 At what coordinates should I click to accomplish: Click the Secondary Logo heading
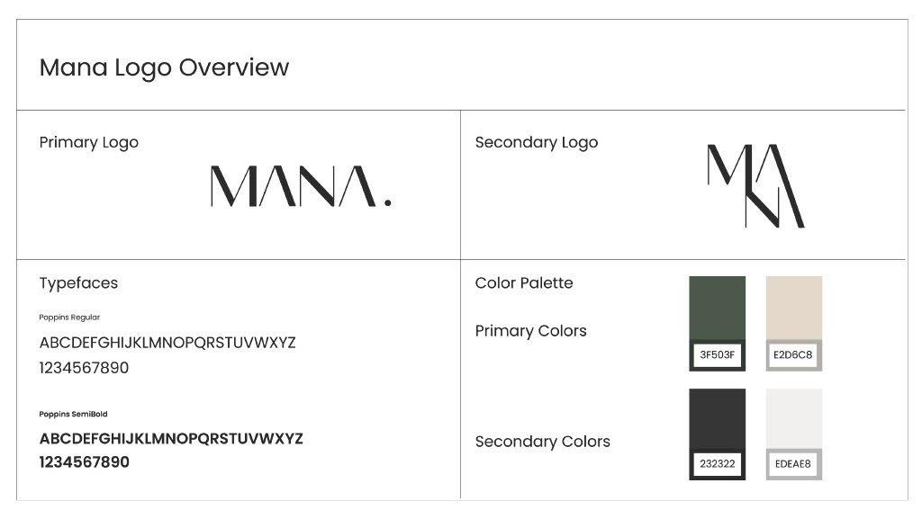point(536,142)
